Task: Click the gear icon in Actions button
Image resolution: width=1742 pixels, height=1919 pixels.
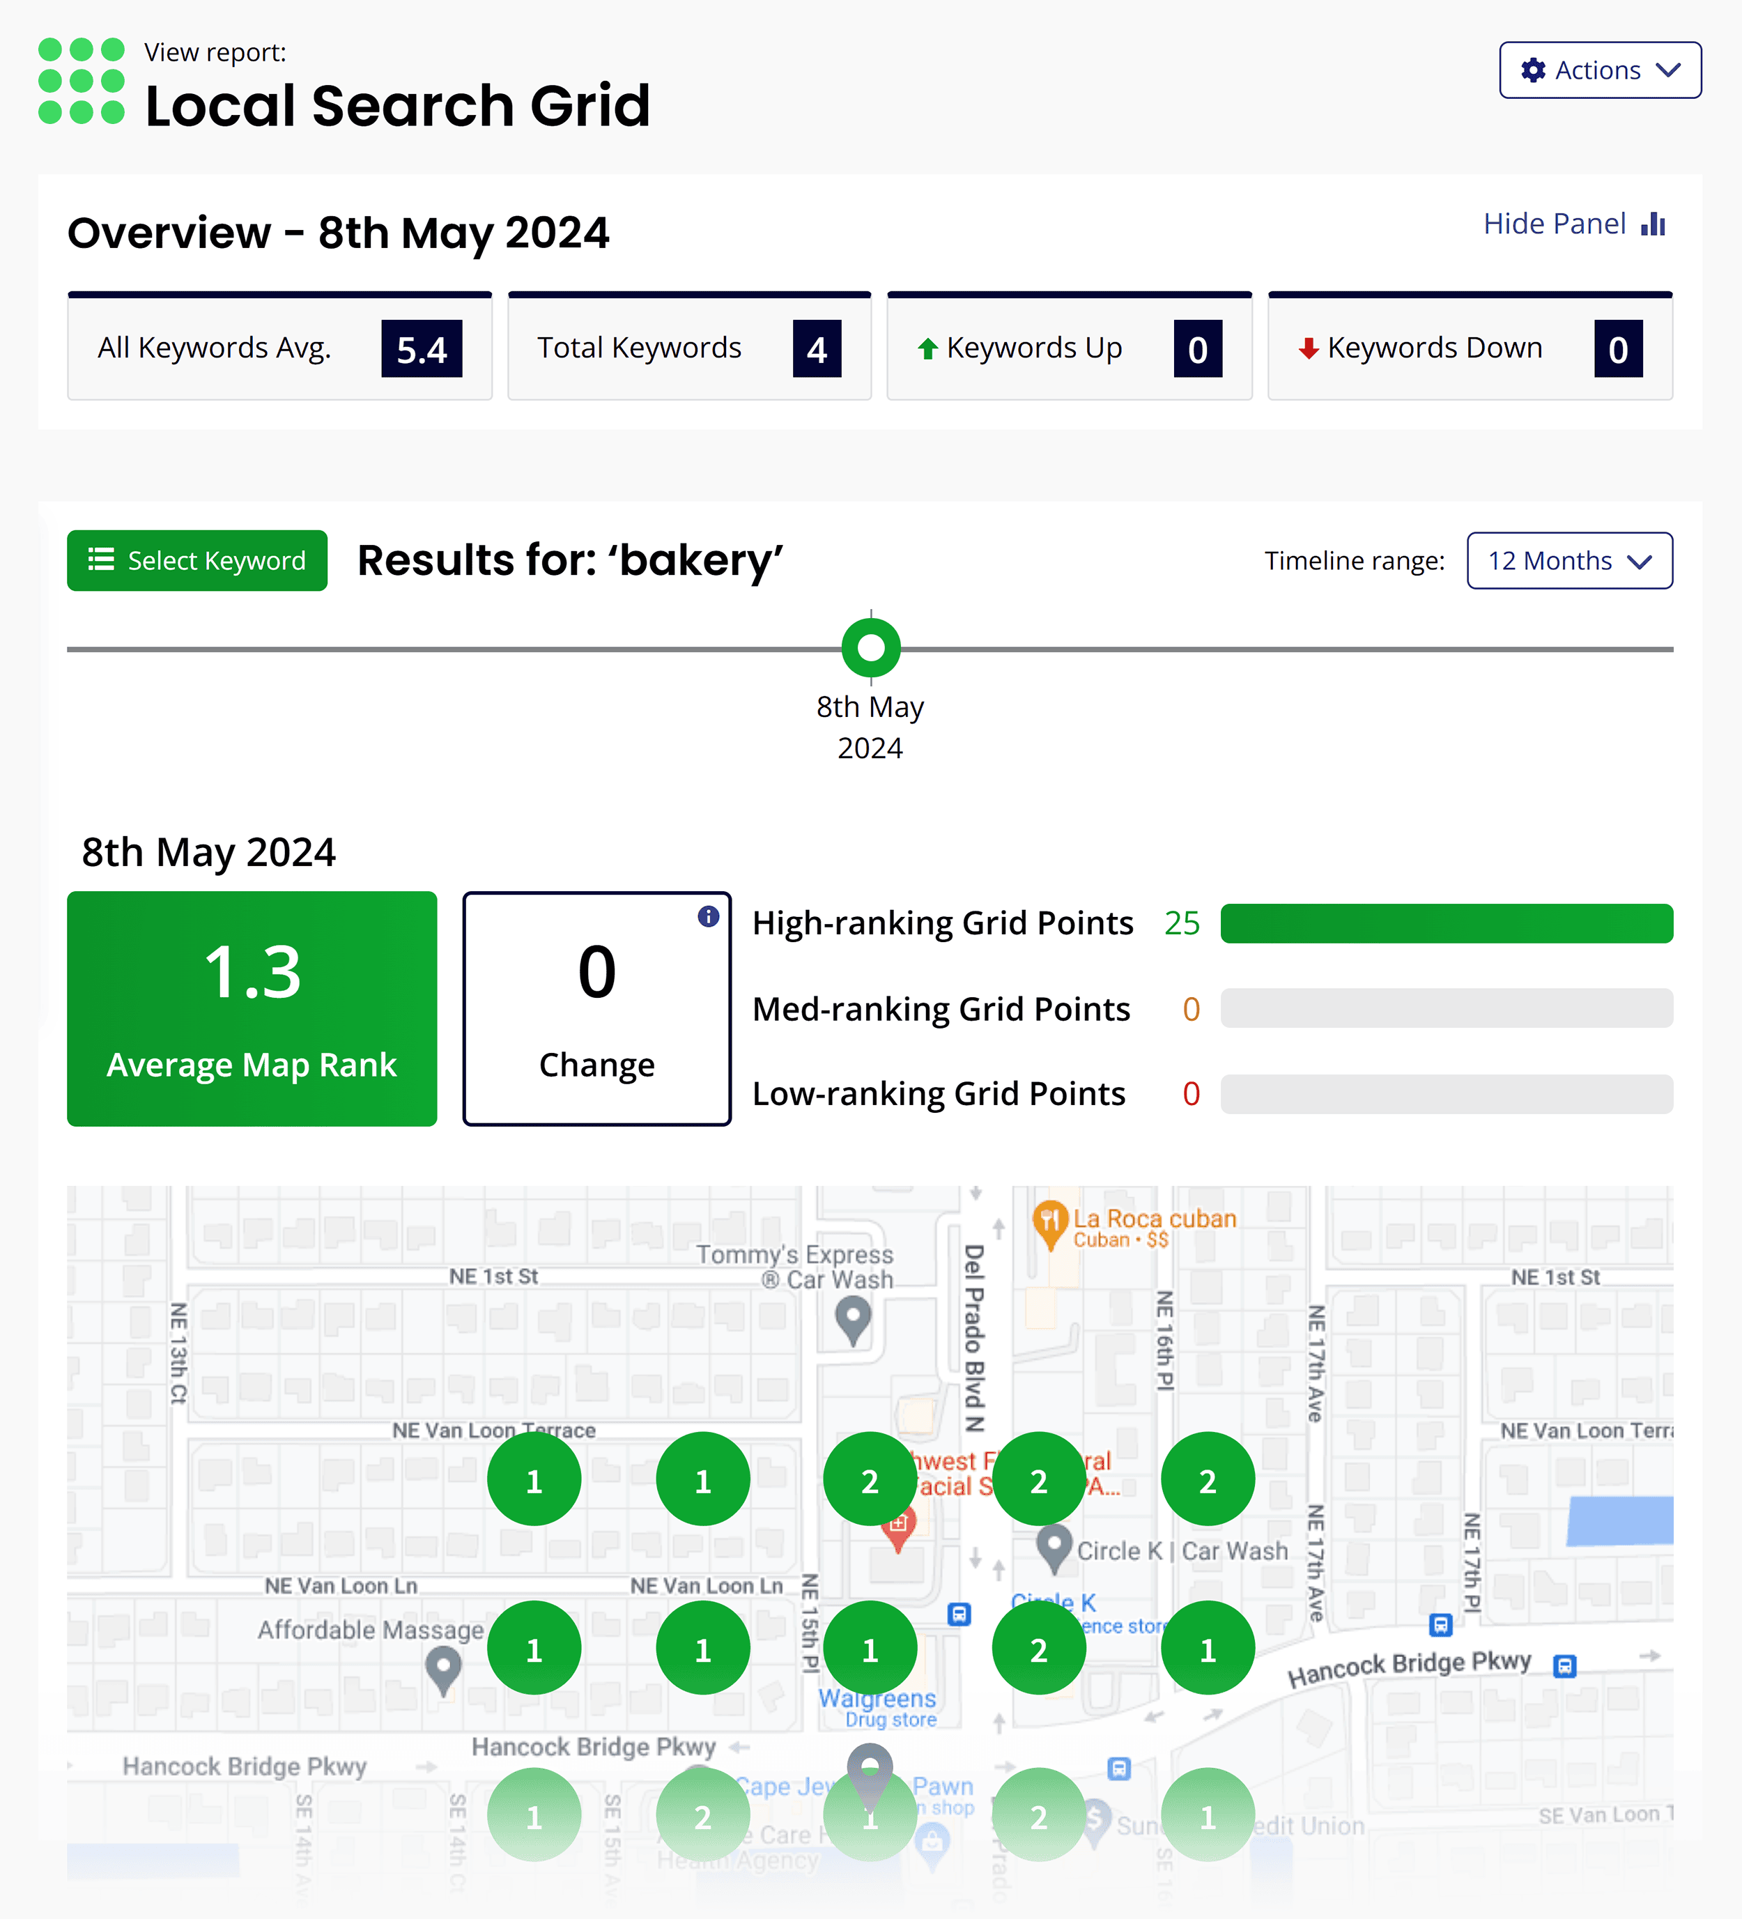Action: coord(1534,70)
